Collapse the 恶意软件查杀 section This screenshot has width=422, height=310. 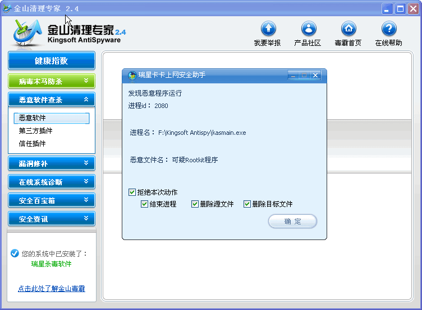pos(52,100)
